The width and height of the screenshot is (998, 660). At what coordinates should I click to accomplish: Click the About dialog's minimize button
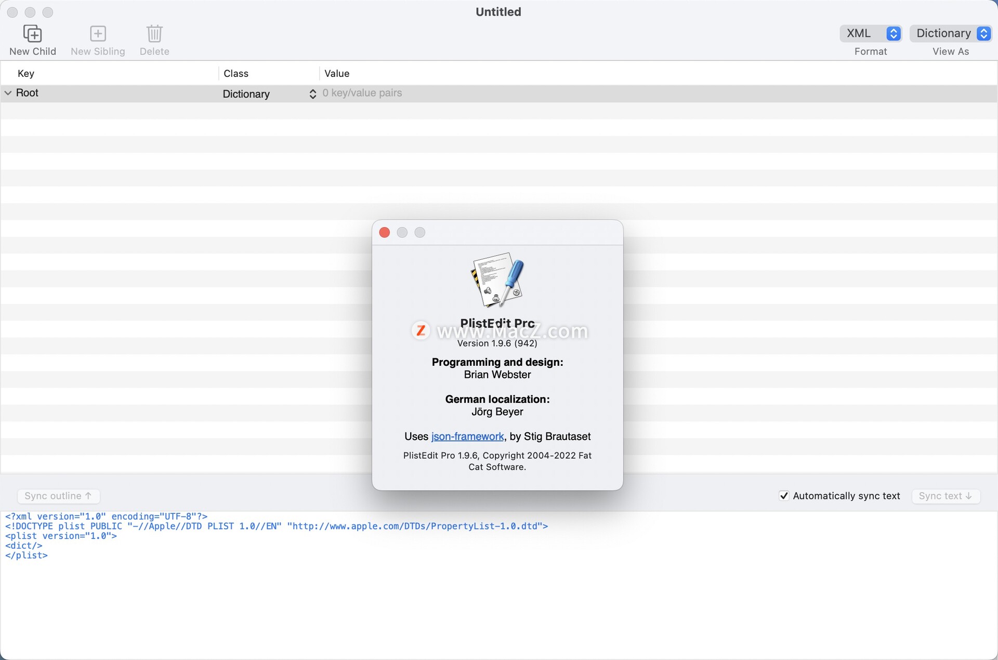(x=402, y=232)
